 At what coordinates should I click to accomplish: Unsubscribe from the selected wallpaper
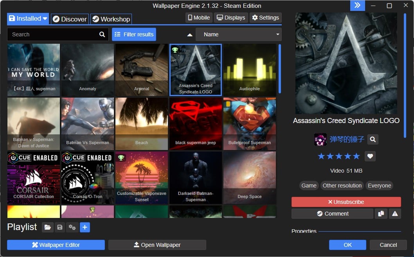pyautogui.click(x=346, y=202)
